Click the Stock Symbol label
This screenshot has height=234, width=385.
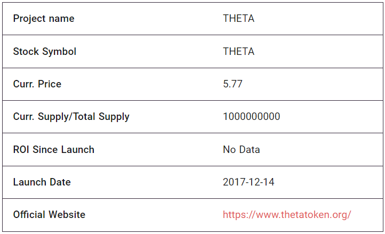(45, 52)
